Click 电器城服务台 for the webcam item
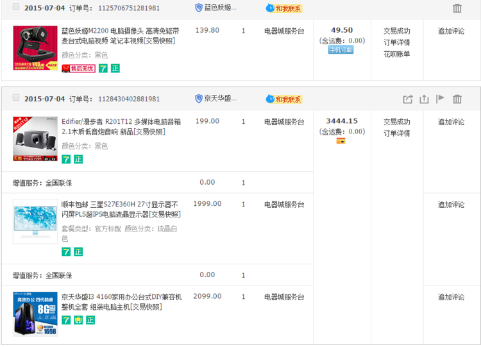481x347 pixels. click(x=284, y=31)
